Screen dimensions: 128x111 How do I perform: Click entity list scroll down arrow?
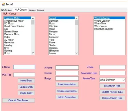(x=33, y=53)
